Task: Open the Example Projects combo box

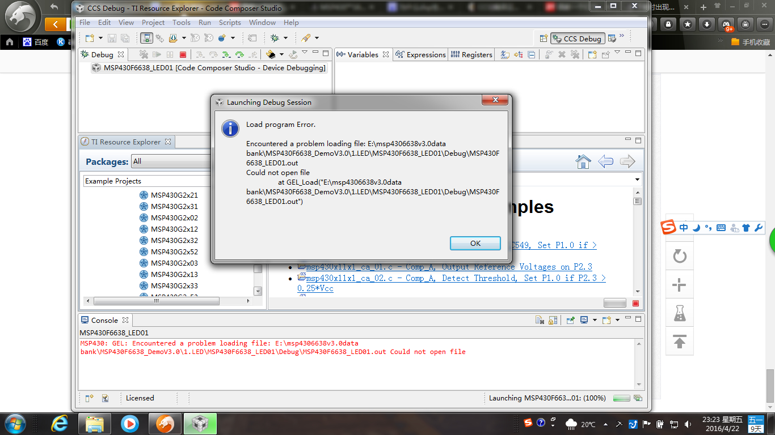Action: click(x=146, y=181)
